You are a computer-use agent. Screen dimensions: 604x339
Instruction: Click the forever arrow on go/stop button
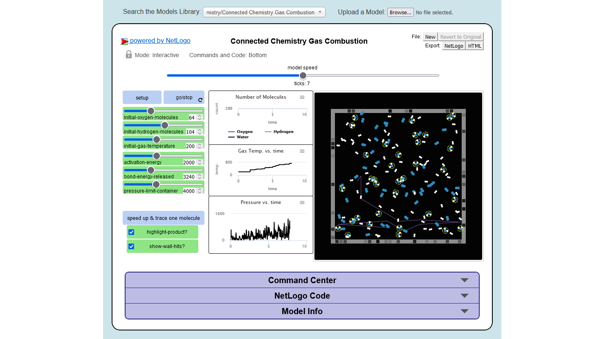coord(200,100)
